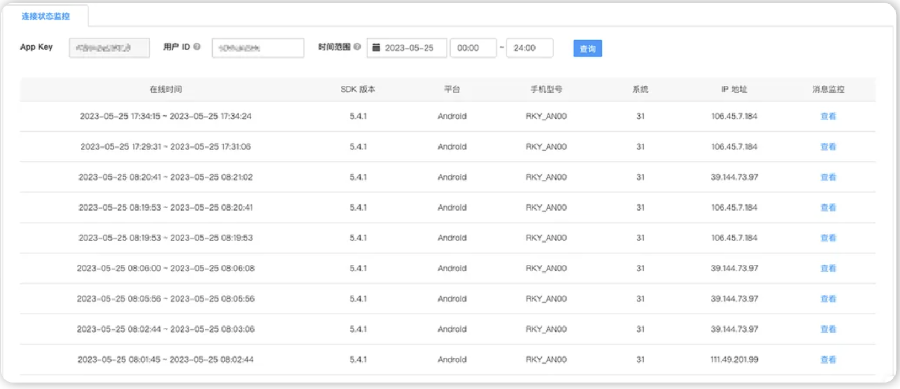Click 查看 for session 08:19:53 ~ 08:20:41
The width and height of the screenshot is (900, 389).
828,207
